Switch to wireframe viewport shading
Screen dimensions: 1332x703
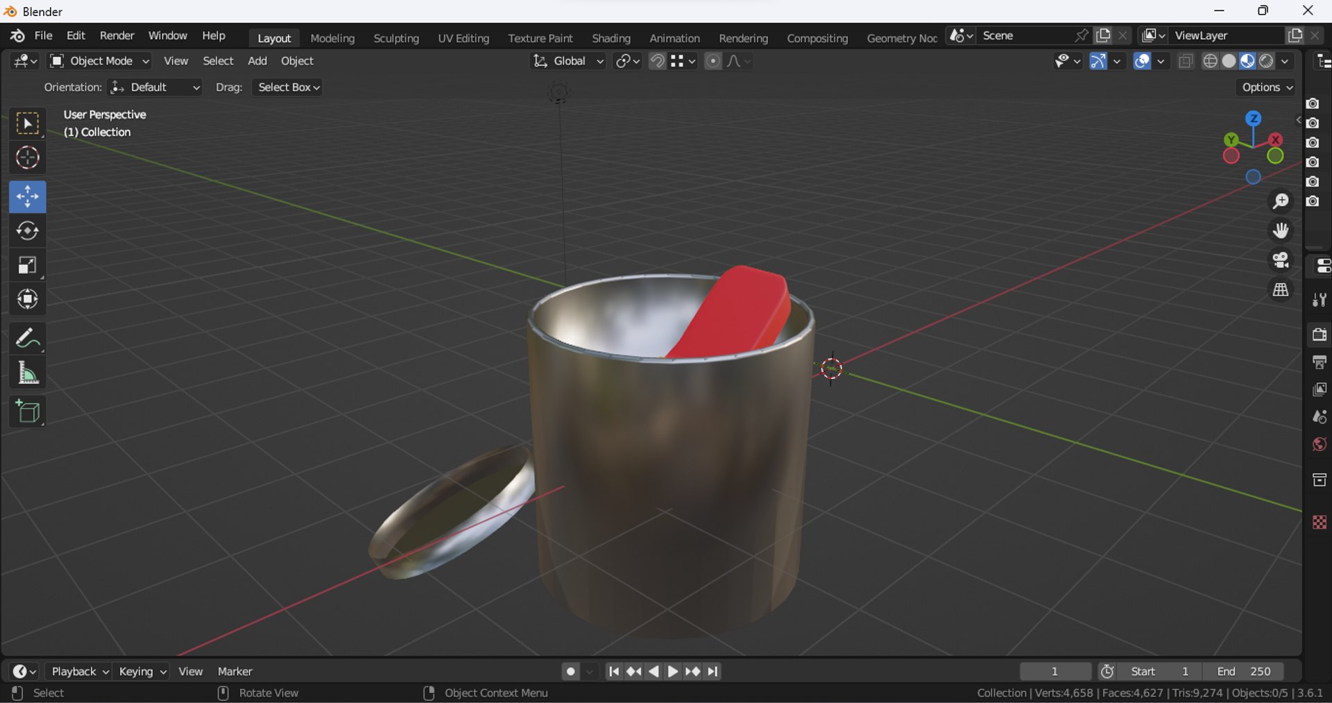pos(1211,61)
